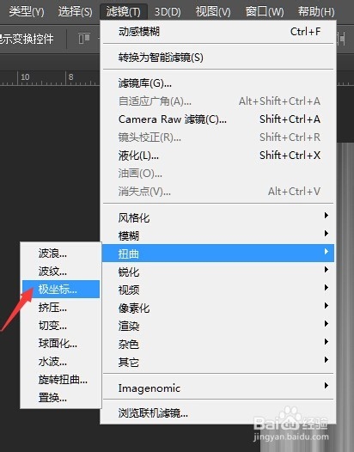The width and height of the screenshot is (354, 452).
Task: Apply last filter 动感模糊
Action: click(218, 32)
